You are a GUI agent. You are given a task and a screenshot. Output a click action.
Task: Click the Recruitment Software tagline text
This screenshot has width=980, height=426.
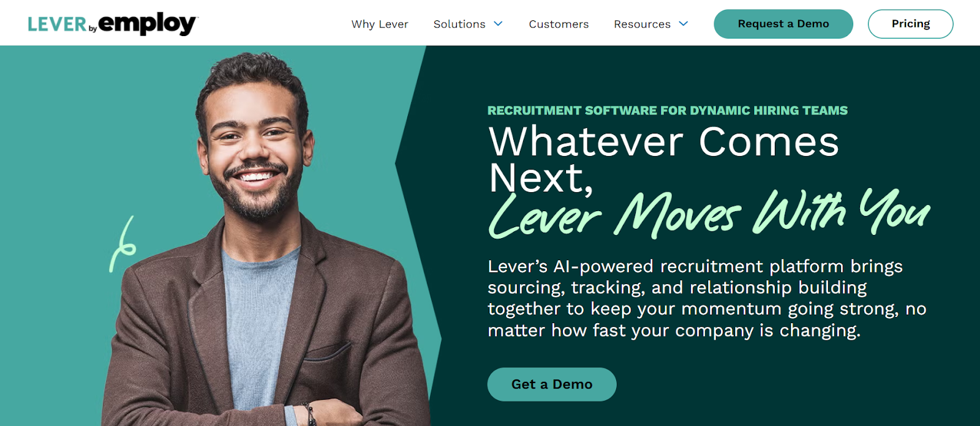click(668, 111)
